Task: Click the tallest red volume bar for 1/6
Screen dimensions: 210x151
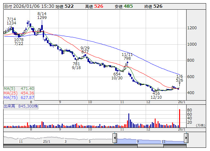Action: [x=179, y=118]
